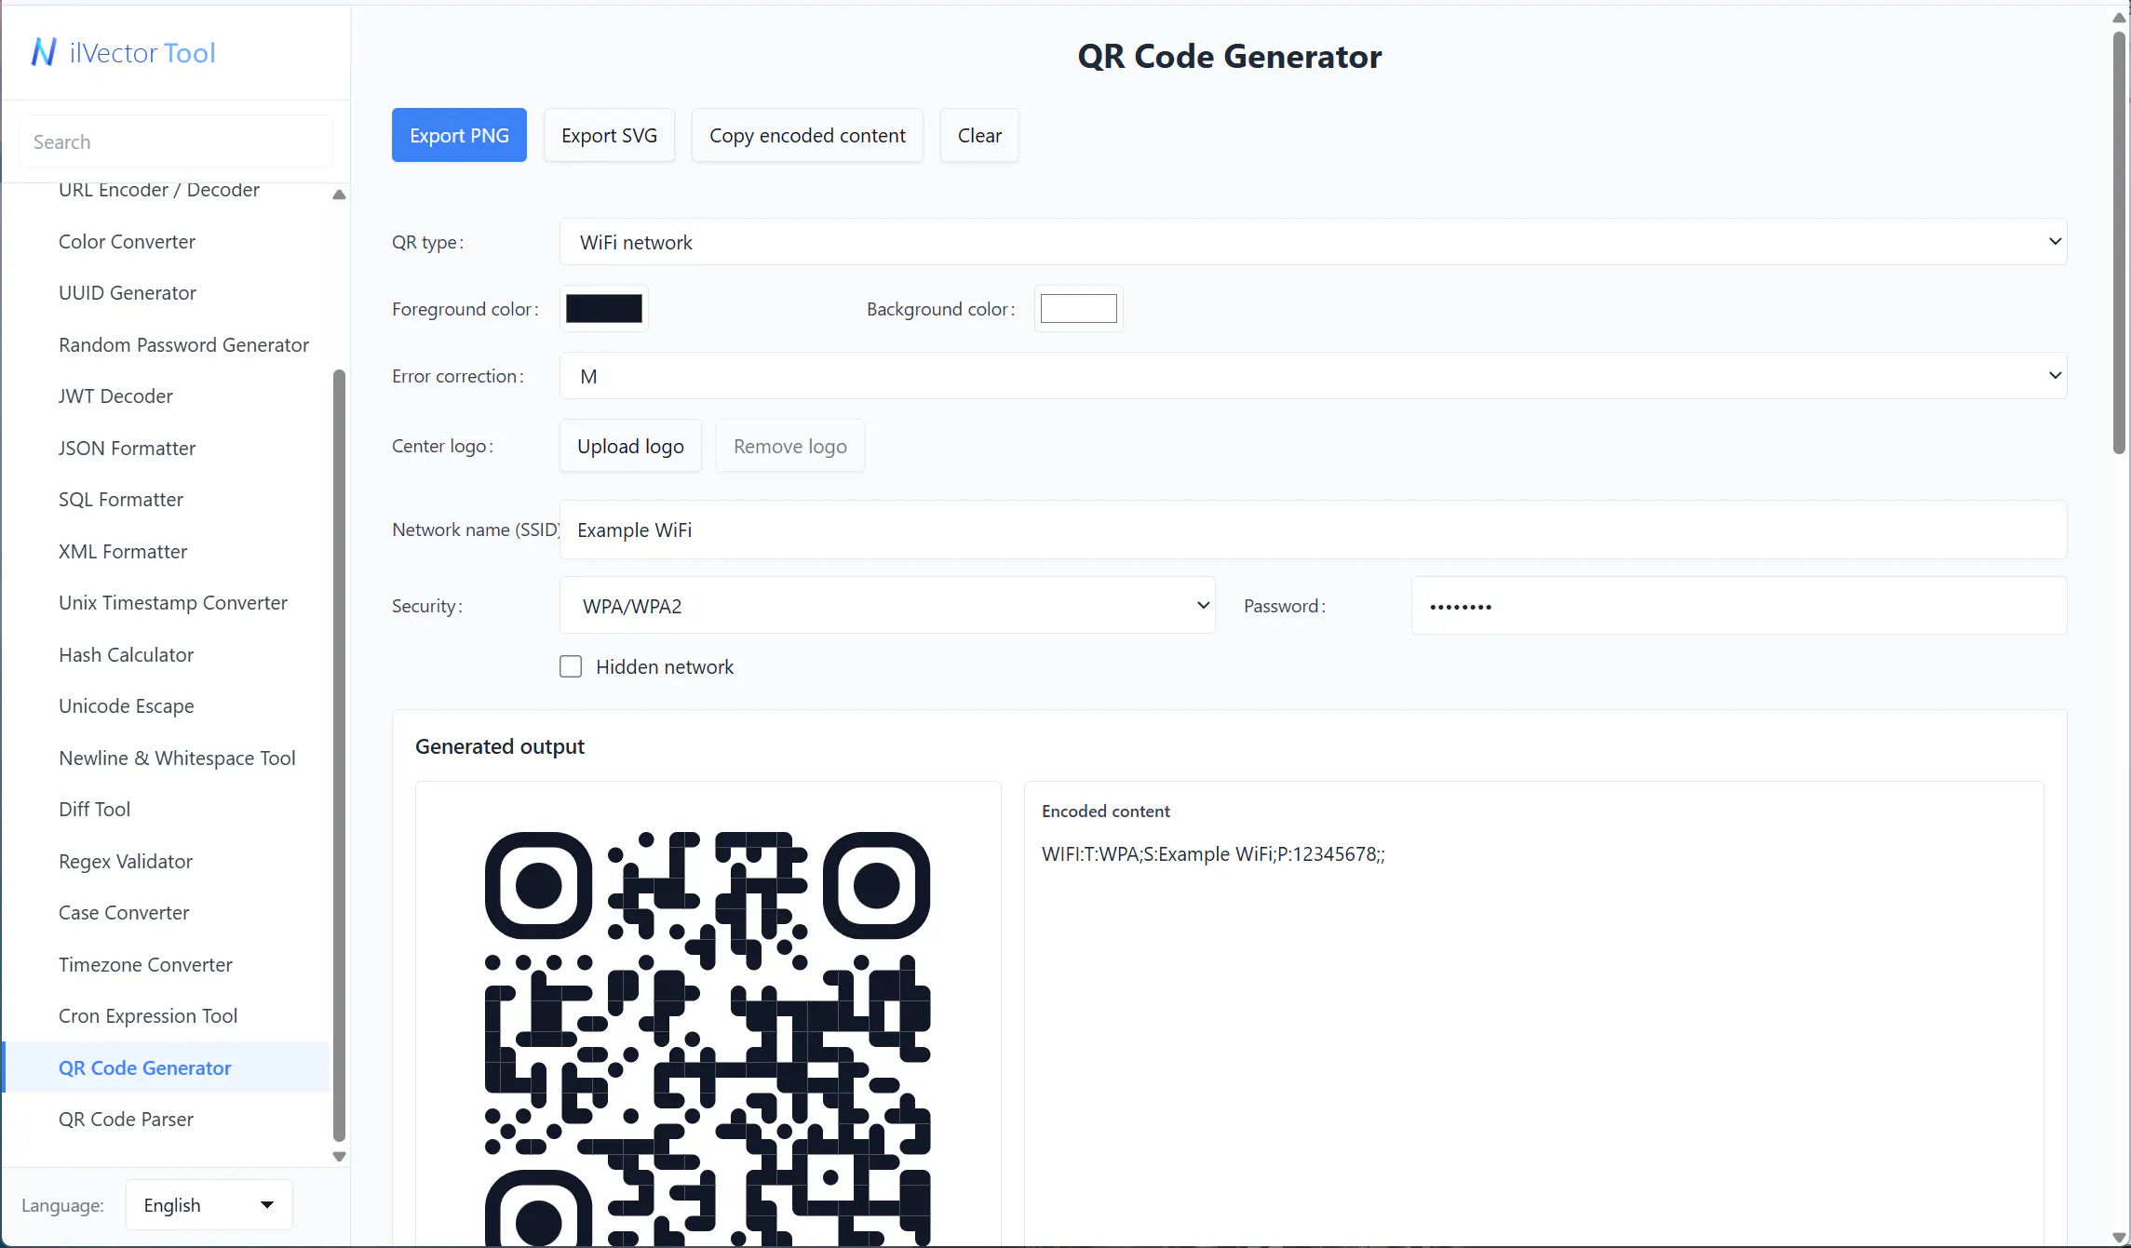2131x1248 pixels.
Task: Open QR Code Parser tool
Action: tap(126, 1119)
